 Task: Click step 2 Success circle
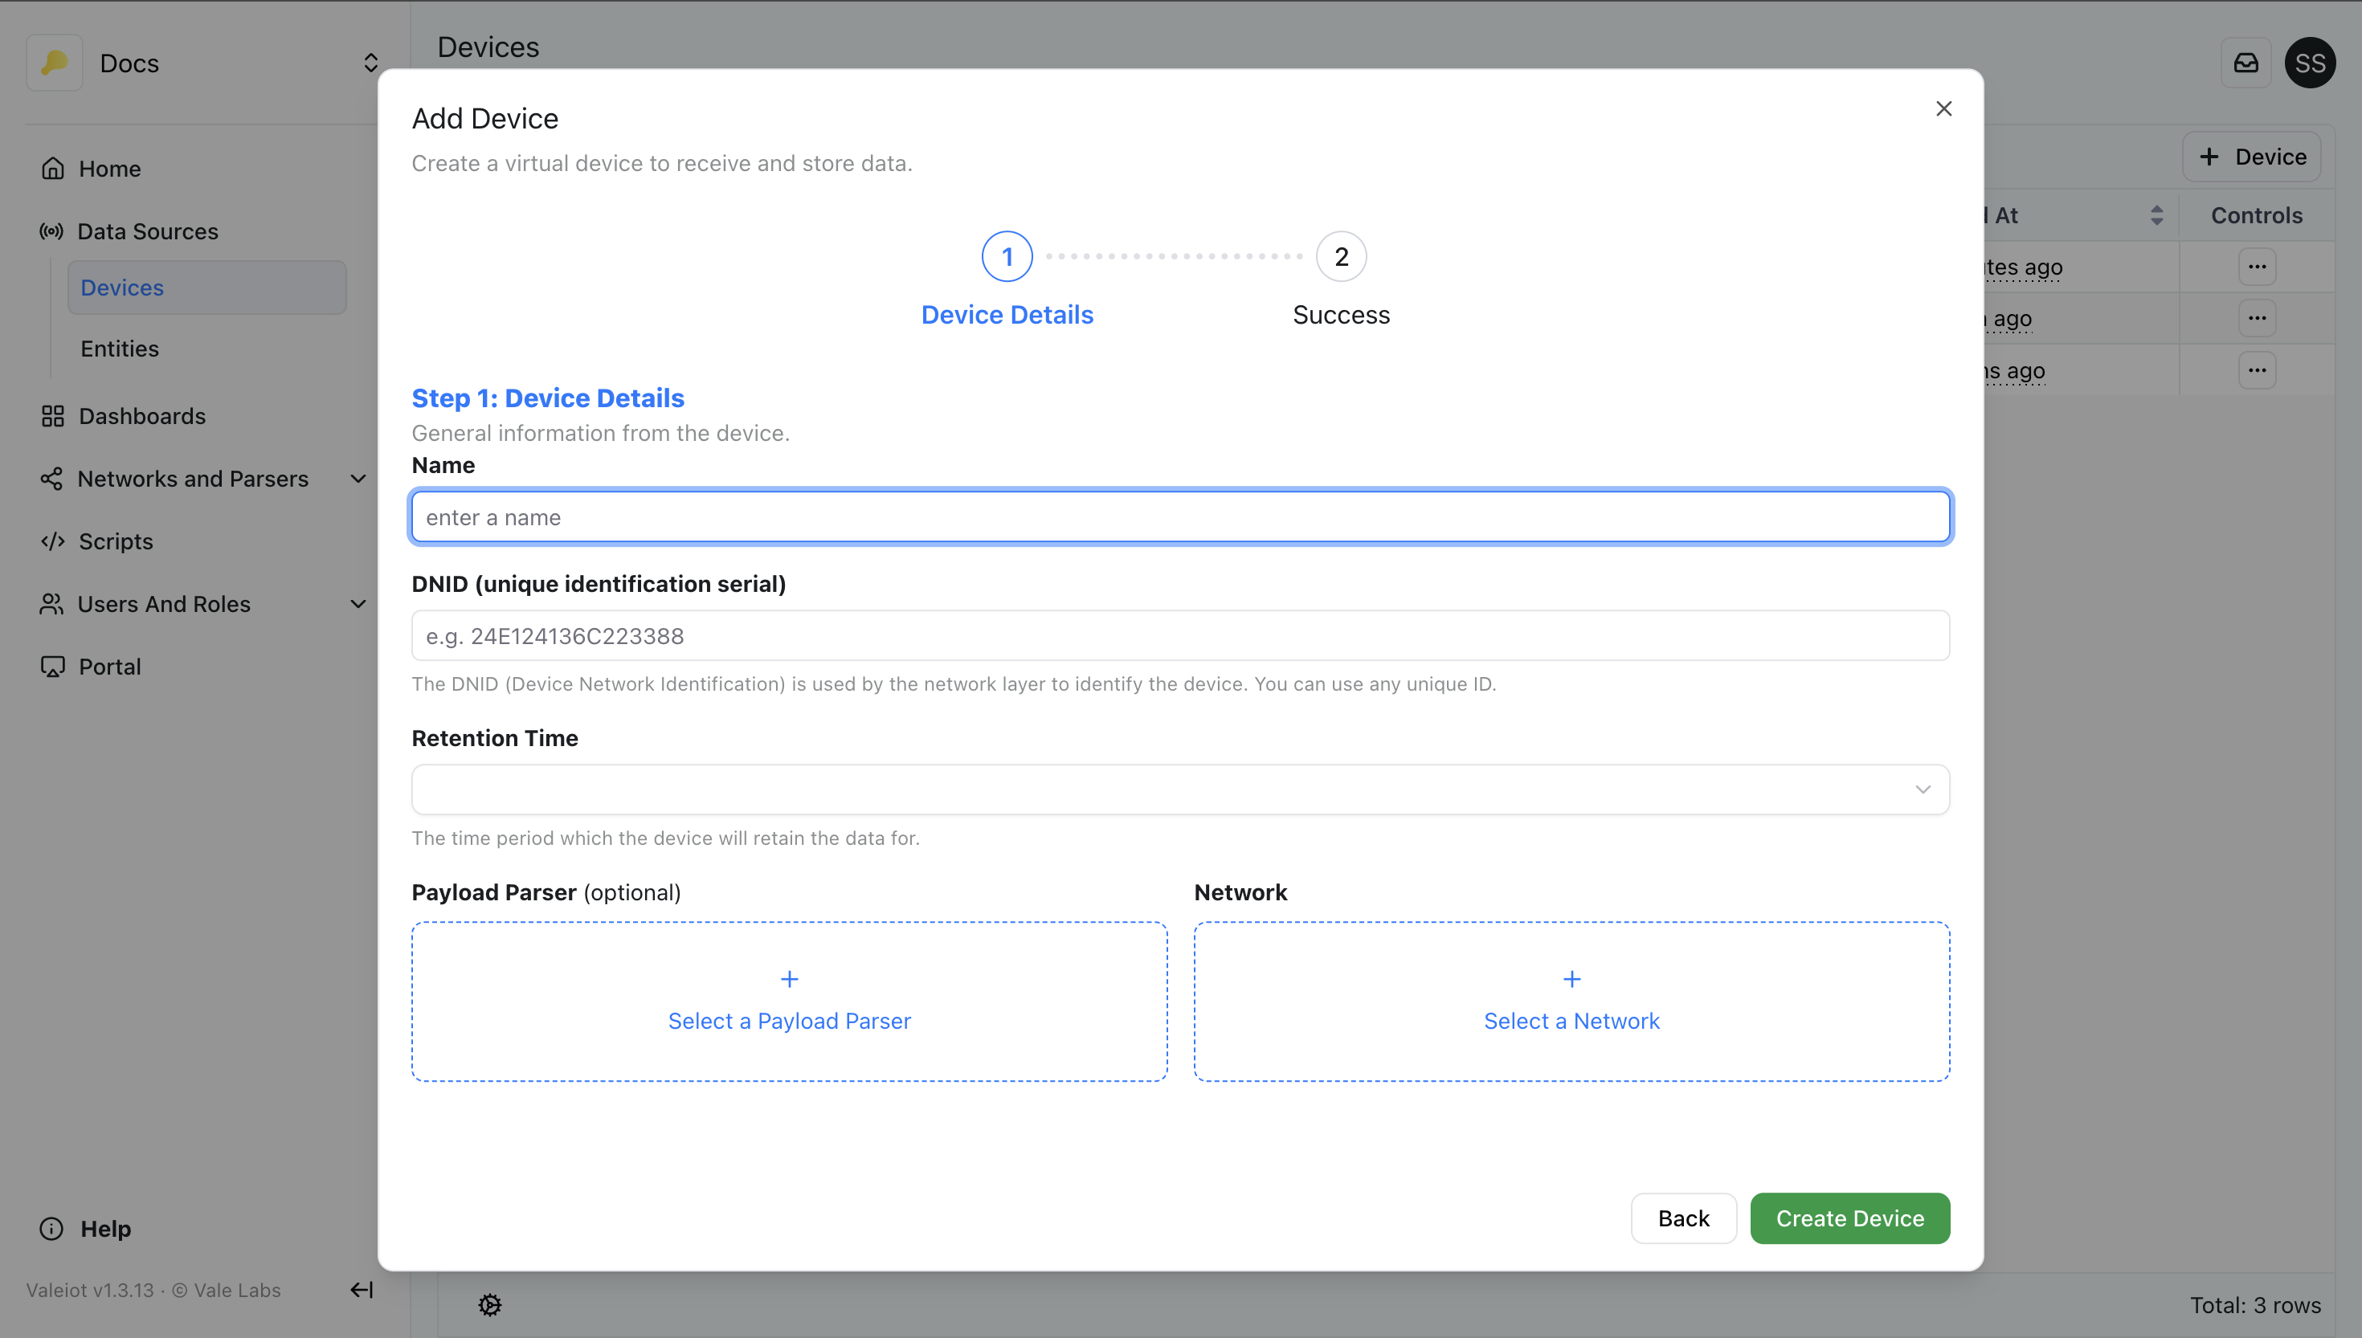tap(1341, 256)
